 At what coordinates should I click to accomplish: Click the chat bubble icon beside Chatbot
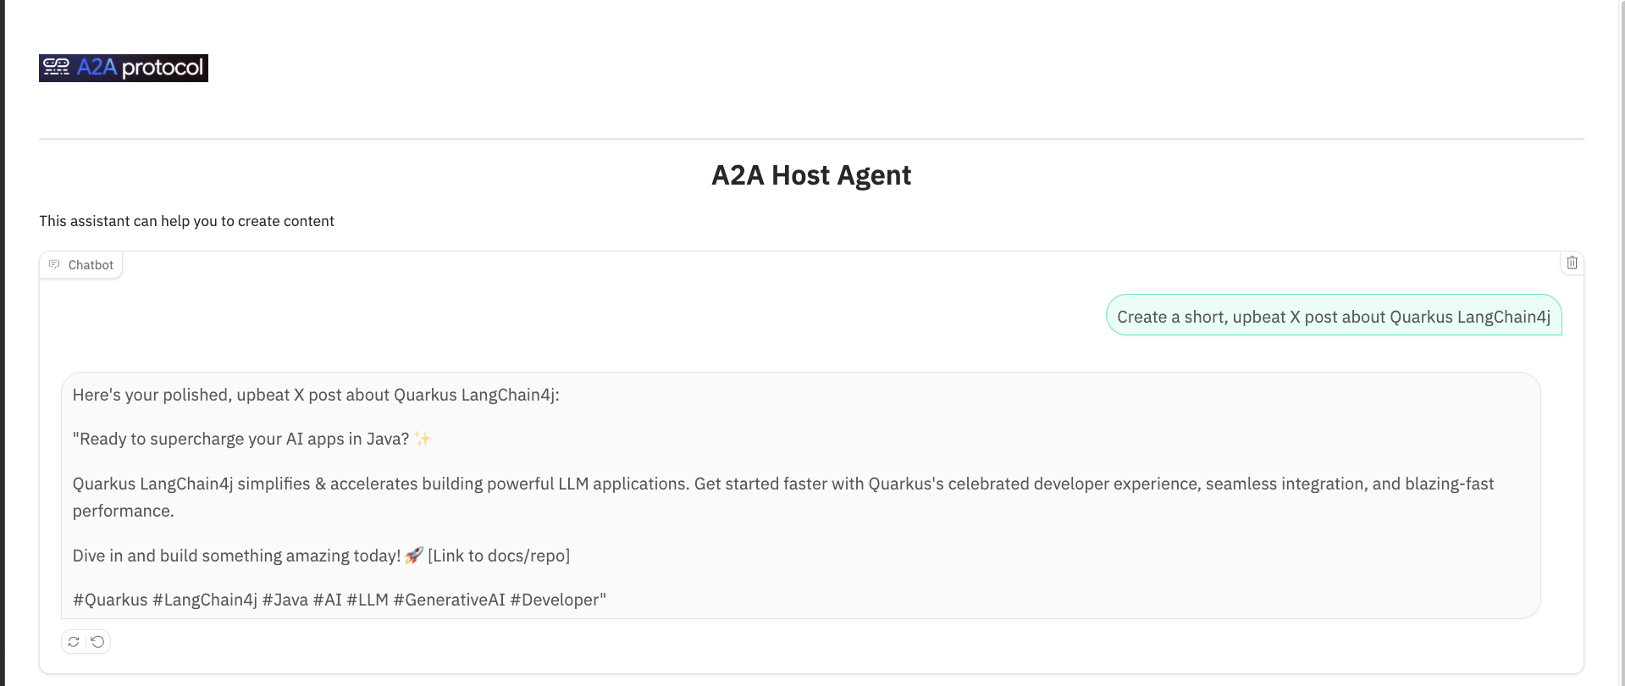[x=54, y=264]
